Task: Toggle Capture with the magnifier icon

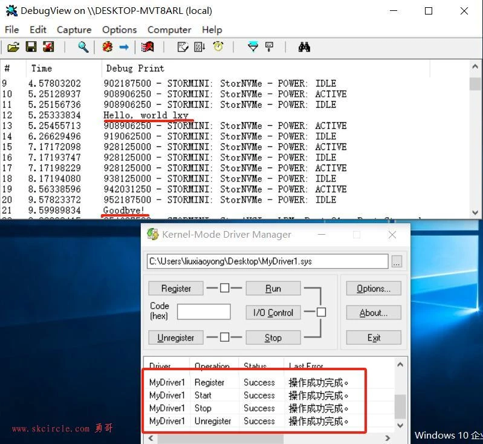Action: [x=83, y=47]
